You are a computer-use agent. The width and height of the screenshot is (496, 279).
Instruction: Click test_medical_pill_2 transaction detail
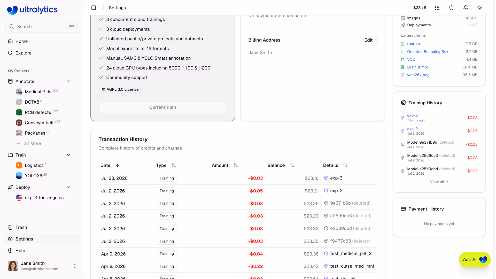click(x=351, y=254)
